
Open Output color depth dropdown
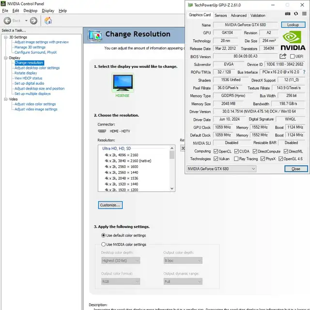point(183,261)
